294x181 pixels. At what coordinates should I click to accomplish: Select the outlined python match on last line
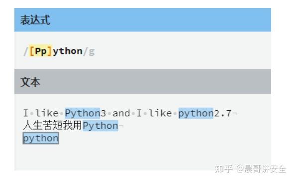pyautogui.click(x=41, y=138)
